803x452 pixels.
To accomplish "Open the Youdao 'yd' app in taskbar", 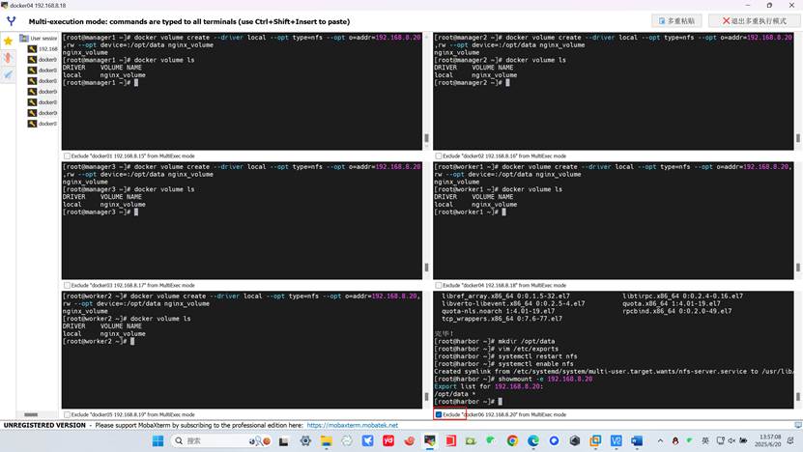I will [x=388, y=440].
